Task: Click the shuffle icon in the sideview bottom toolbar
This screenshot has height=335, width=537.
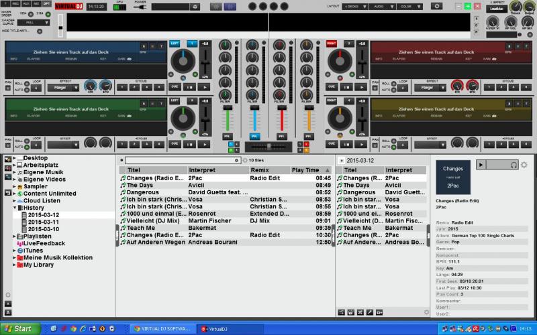Action: pyautogui.click(x=360, y=312)
